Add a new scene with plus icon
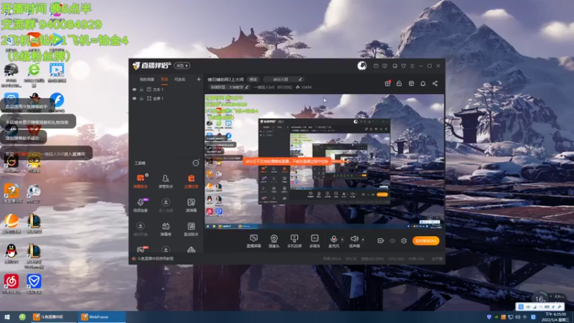The width and height of the screenshot is (574, 323). [x=199, y=79]
